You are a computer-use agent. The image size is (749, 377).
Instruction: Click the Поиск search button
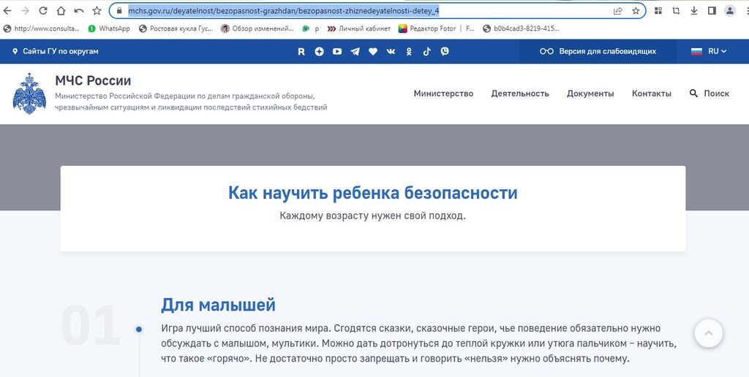click(709, 94)
